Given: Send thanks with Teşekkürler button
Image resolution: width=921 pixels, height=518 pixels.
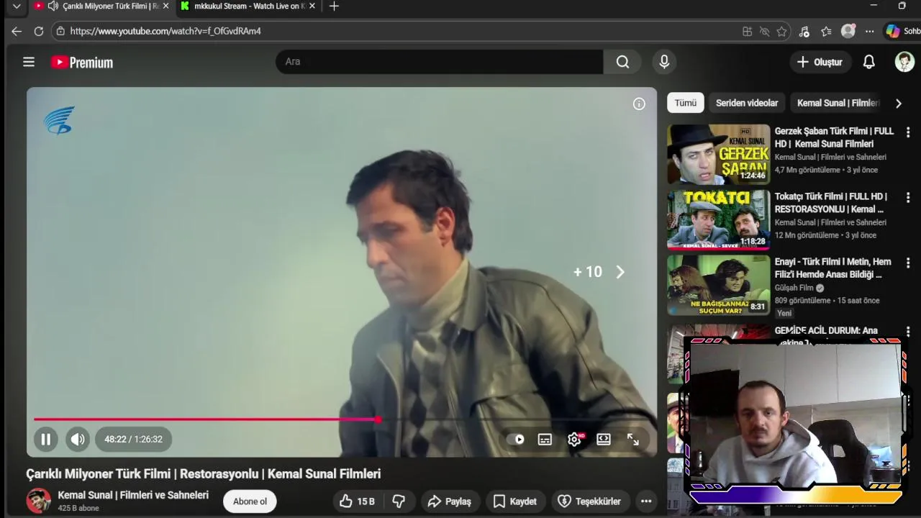Looking at the screenshot, I should 589,501.
